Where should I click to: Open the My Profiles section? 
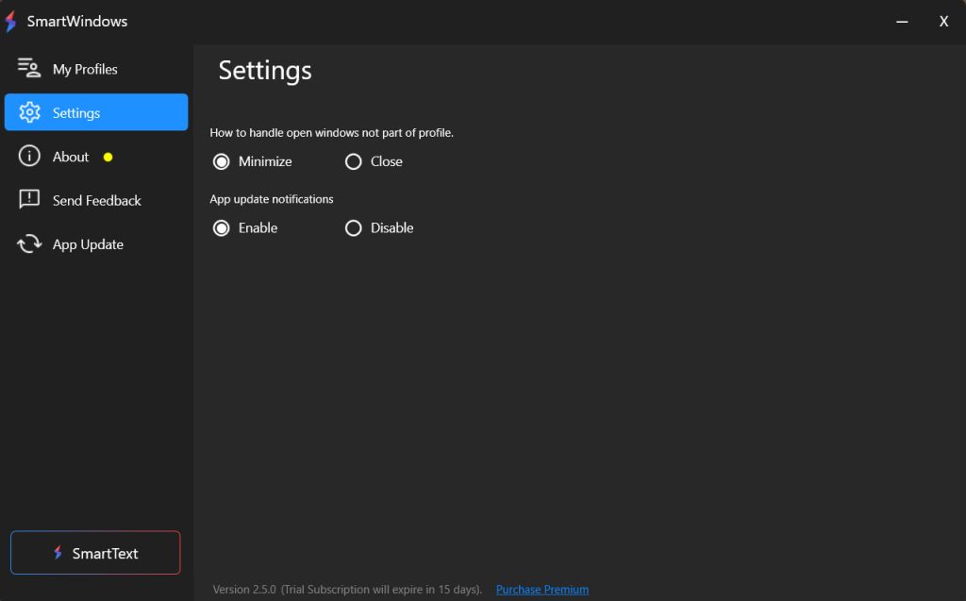(96, 69)
